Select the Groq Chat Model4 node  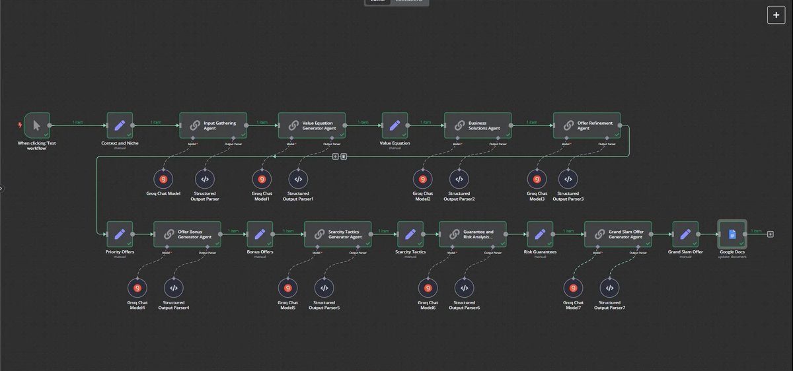point(137,288)
